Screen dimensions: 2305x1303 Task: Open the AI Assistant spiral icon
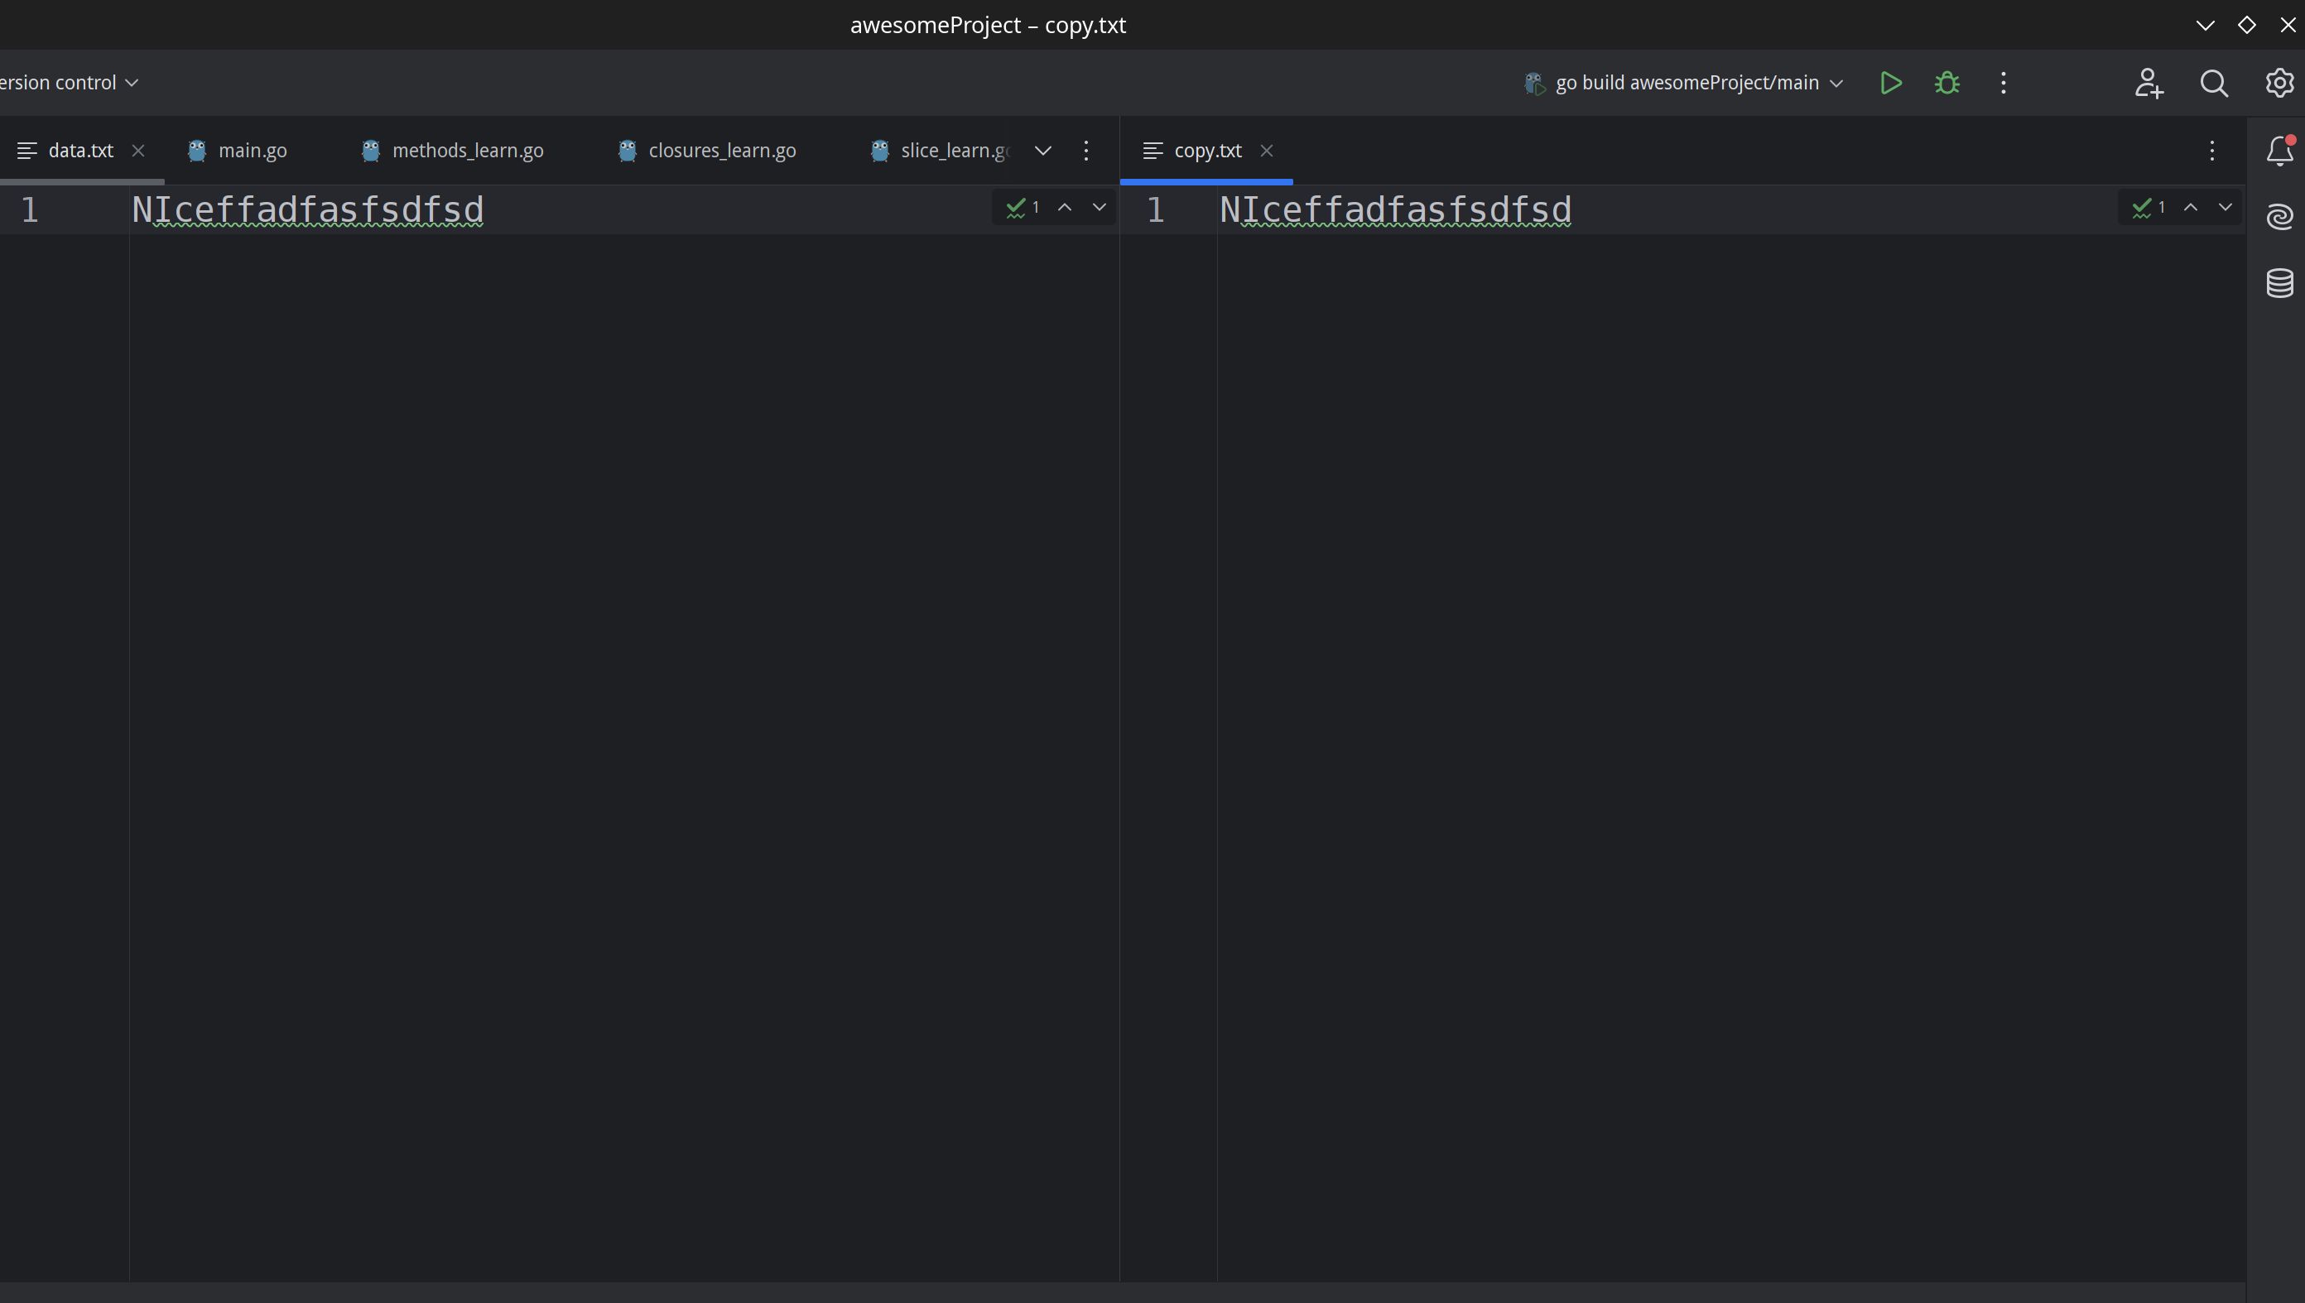2279,217
